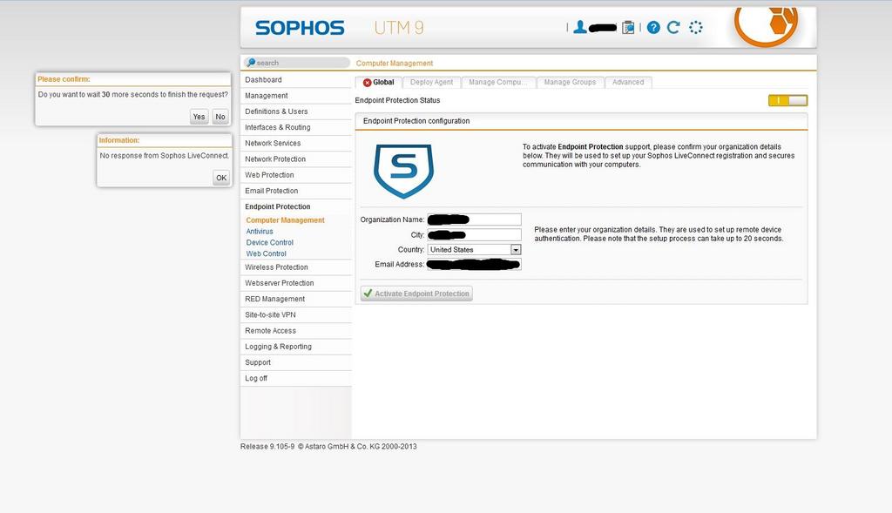Open Webserver Protection menu
Viewport: 892px width, 513px height.
pyautogui.click(x=296, y=284)
